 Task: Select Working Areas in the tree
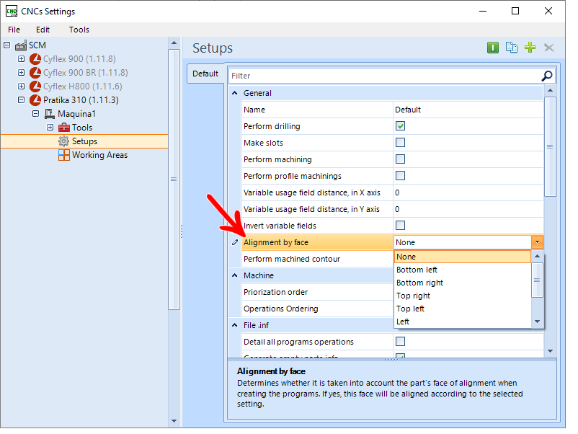(x=99, y=155)
